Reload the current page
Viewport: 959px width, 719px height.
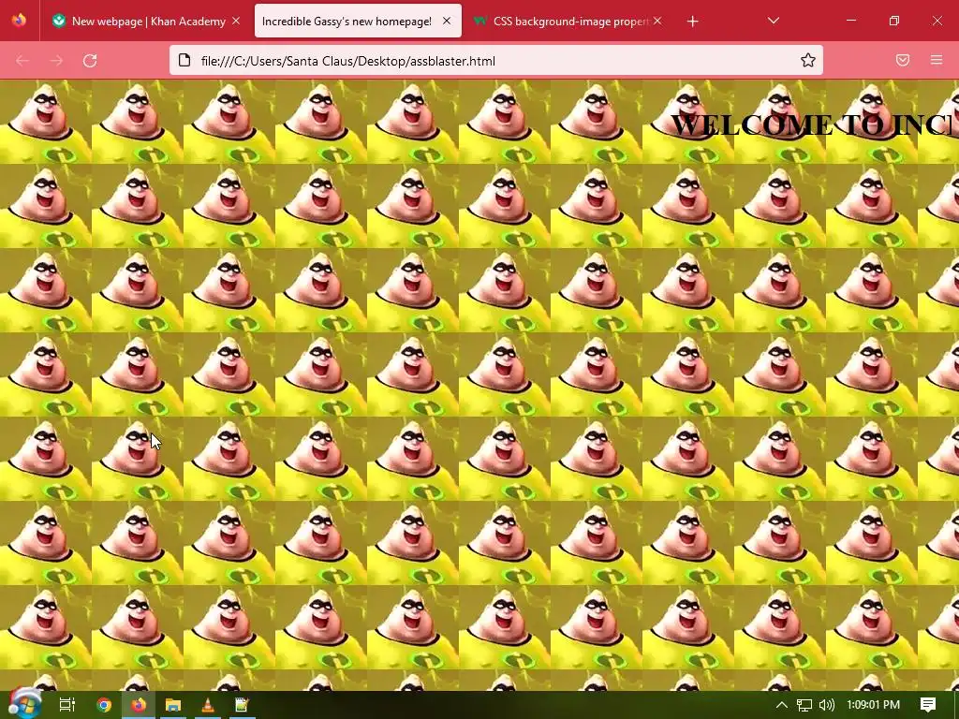(90, 61)
